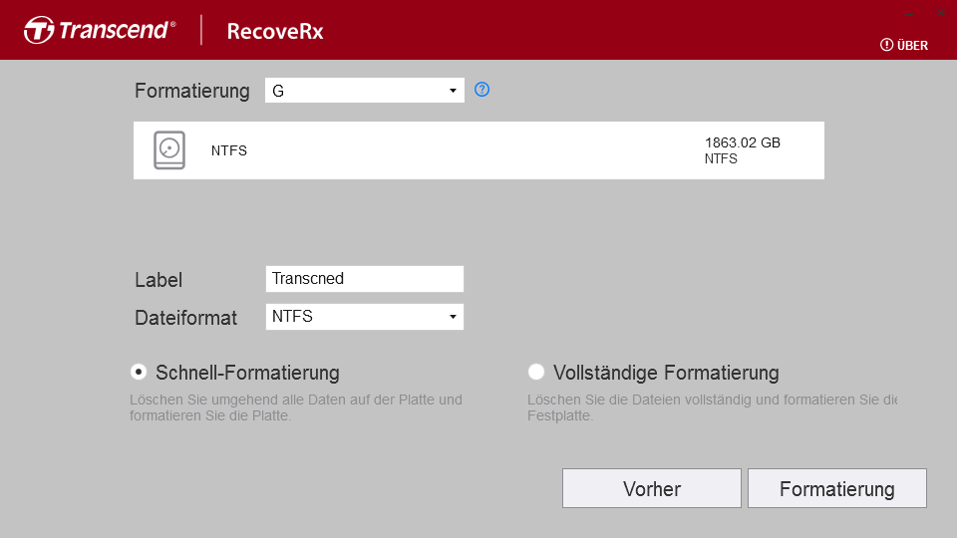Click the Schnell-Formatierung description text
The image size is (957, 538).
tap(296, 407)
